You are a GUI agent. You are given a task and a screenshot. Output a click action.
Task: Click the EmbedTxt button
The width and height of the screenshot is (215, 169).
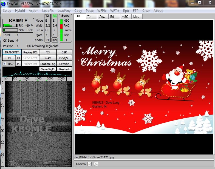(x=30, y=64)
